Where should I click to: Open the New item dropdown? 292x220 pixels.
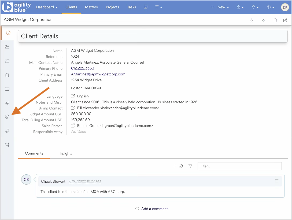(x=220, y=7)
